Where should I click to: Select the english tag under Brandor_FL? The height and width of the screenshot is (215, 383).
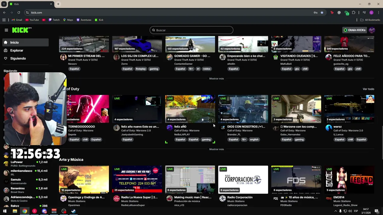pyautogui.click(x=254, y=139)
